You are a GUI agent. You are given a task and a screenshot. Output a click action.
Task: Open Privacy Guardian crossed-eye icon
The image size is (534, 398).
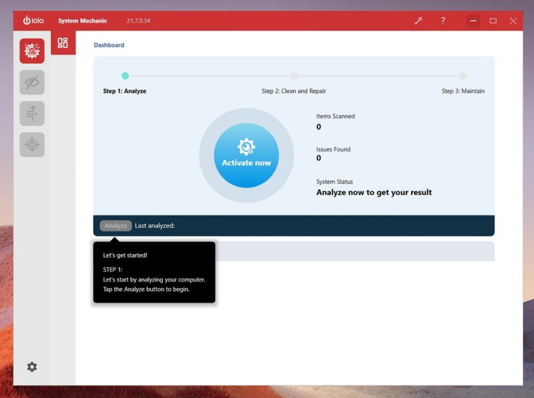31,82
